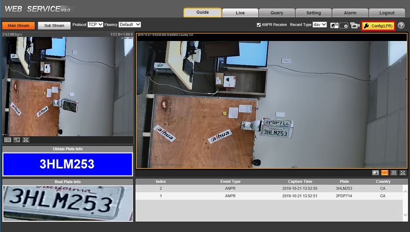Expand plate snapshot view using fullscreen arrows icon

click(x=403, y=173)
